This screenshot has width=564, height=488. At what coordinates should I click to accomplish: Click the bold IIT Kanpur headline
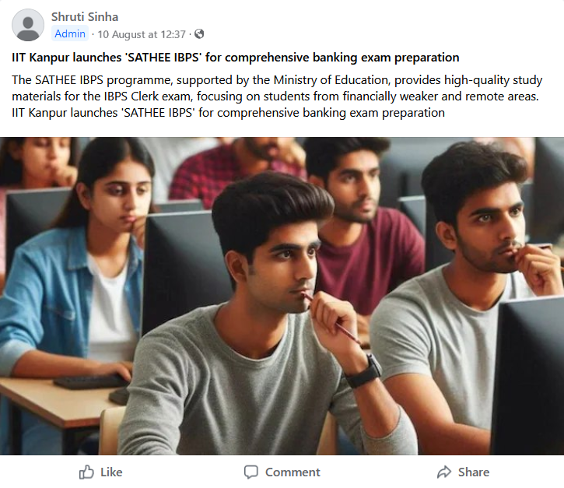pos(235,58)
